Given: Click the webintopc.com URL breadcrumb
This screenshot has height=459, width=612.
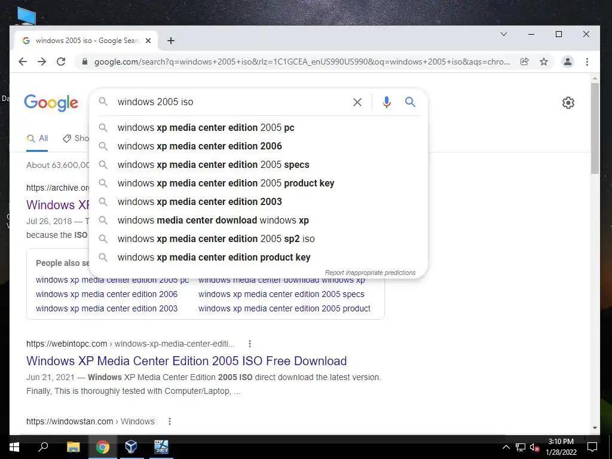Looking at the screenshot, I should click(x=130, y=344).
